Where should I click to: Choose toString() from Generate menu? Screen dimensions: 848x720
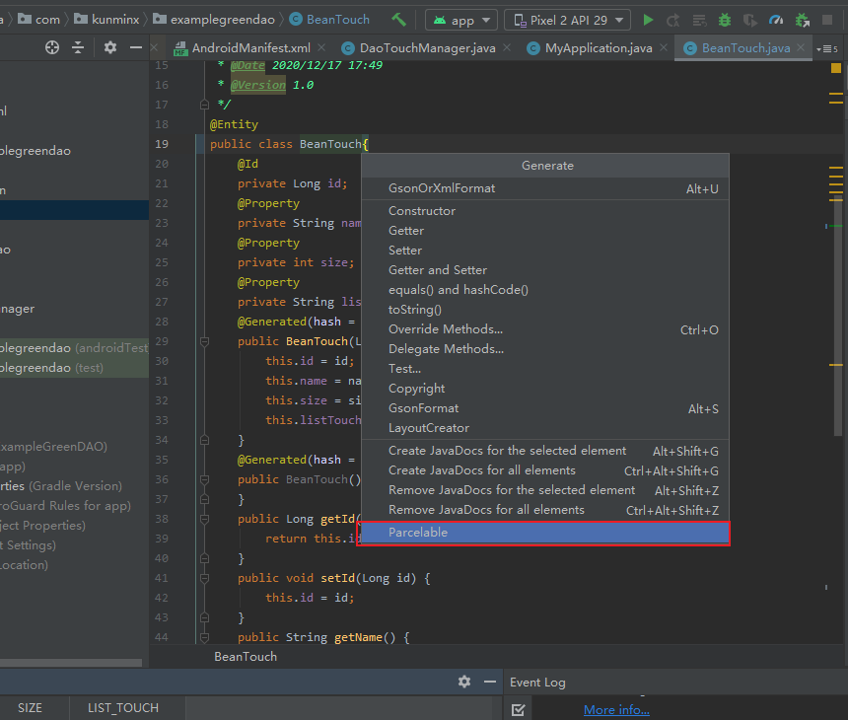(x=545, y=310)
